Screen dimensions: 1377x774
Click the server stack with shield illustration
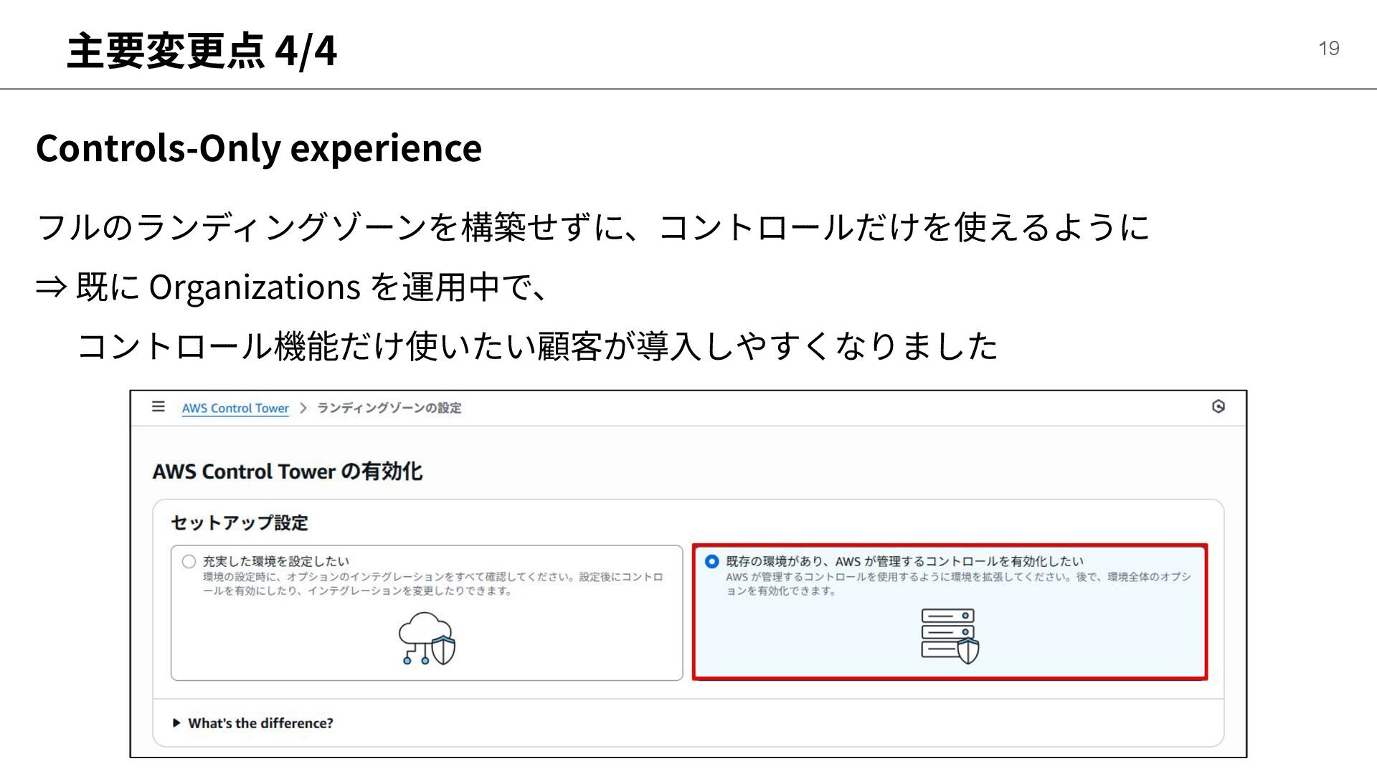[950, 636]
